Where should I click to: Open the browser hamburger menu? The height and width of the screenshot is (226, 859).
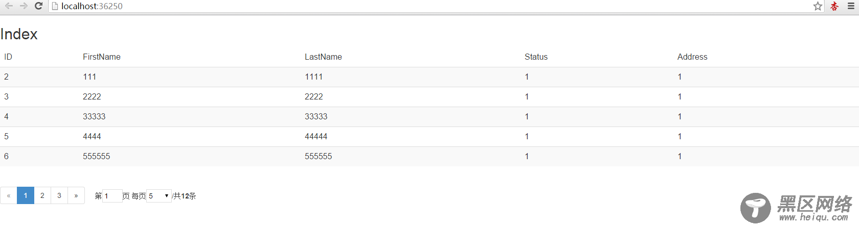(851, 6)
